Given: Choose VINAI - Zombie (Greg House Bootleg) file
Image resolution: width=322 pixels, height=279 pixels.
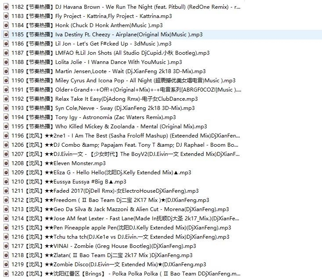Looking at the screenshot, I should pos(104,246).
